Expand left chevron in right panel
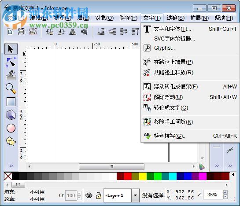Image resolution: width=240 pixels, height=206 pixels. coord(217,166)
